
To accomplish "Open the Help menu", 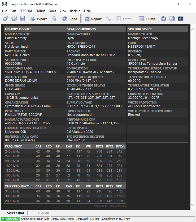I will (87, 11).
